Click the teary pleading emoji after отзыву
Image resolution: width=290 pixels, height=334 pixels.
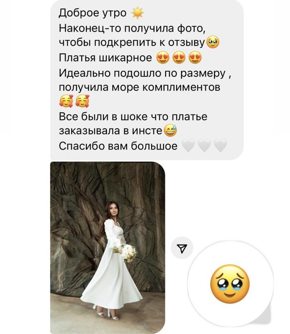[212, 43]
